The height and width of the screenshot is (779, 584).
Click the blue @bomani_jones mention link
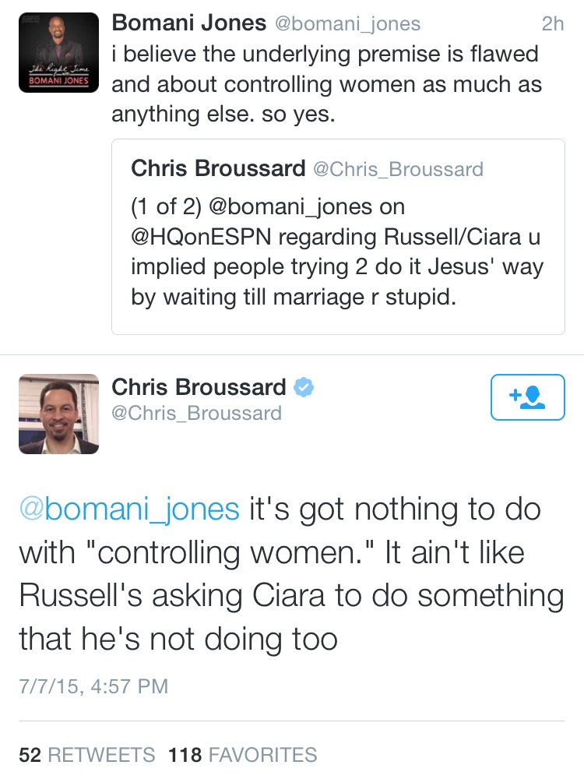point(129,509)
